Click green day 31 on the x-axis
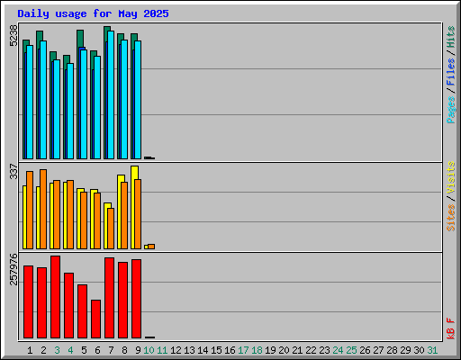Image resolution: width=461 pixels, height=360 pixels. pos(432,350)
